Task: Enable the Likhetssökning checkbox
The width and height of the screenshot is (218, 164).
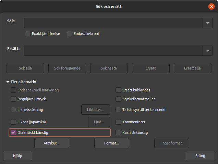Action: point(13,110)
